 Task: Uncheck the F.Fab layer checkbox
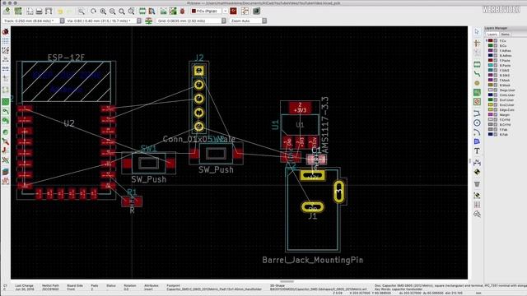tap(496, 130)
